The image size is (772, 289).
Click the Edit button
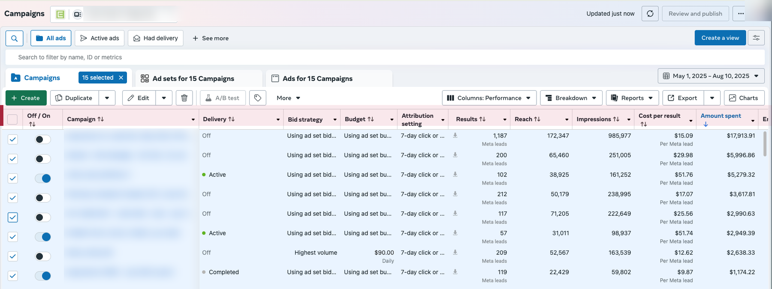tap(139, 98)
